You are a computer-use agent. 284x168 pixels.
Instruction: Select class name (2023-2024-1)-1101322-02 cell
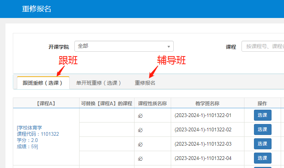203,129
